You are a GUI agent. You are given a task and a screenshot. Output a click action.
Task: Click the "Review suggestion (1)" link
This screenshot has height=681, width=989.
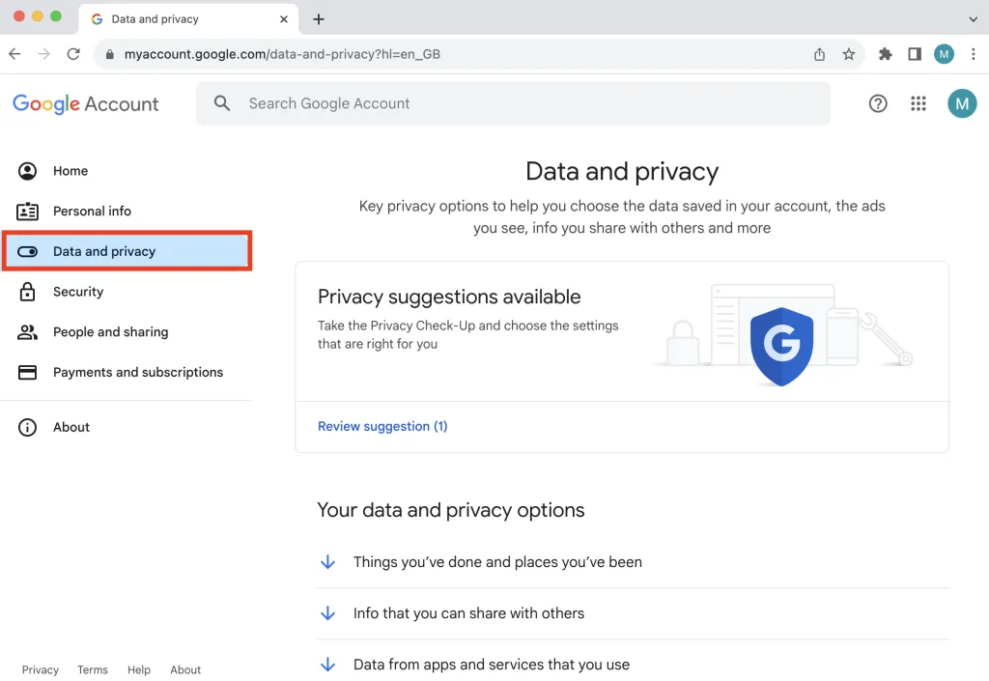382,425
